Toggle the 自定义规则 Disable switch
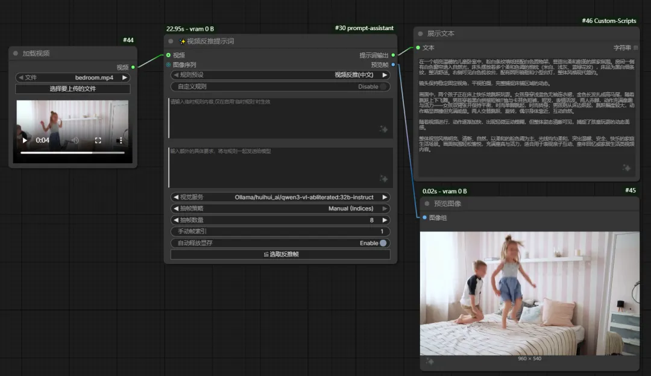The height and width of the screenshot is (376, 651). [383, 86]
